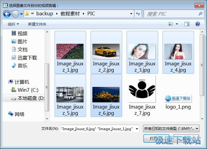The height and width of the screenshot is (149, 207).
Task: Select Image_jisuxz_5.jpg white car thumbnail
Action: (x=70, y=95)
